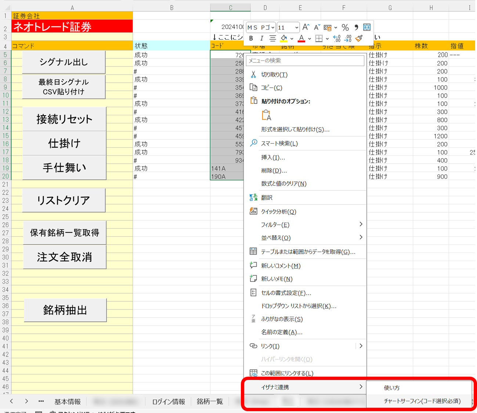Click the 接続リセット button

point(64,119)
